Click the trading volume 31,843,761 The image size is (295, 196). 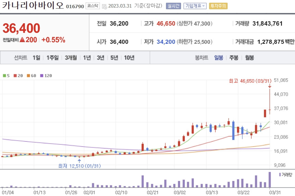coord(268,24)
